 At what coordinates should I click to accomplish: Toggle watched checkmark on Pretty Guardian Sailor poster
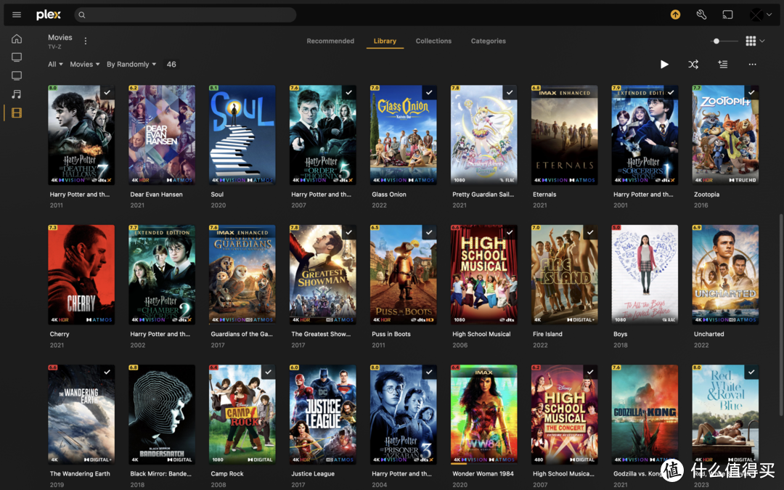click(510, 92)
